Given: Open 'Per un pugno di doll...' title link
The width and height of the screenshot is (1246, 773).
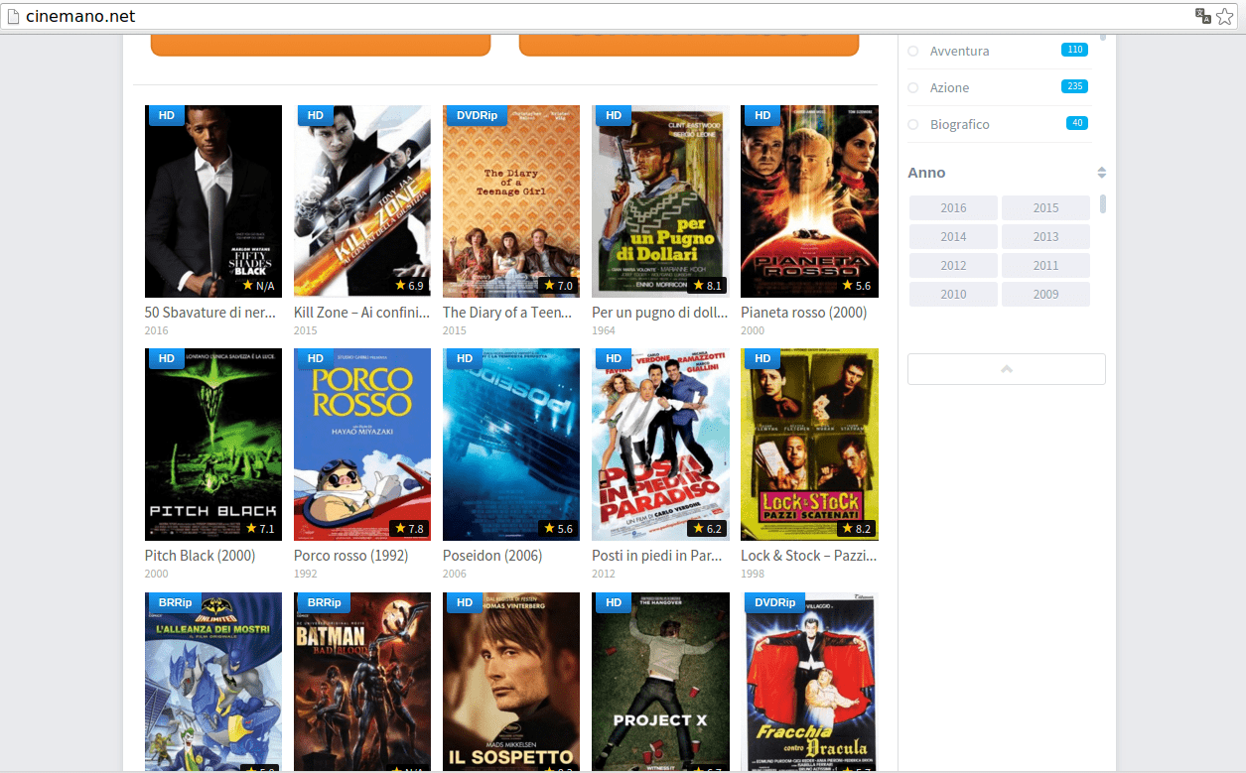Looking at the screenshot, I should (x=659, y=313).
